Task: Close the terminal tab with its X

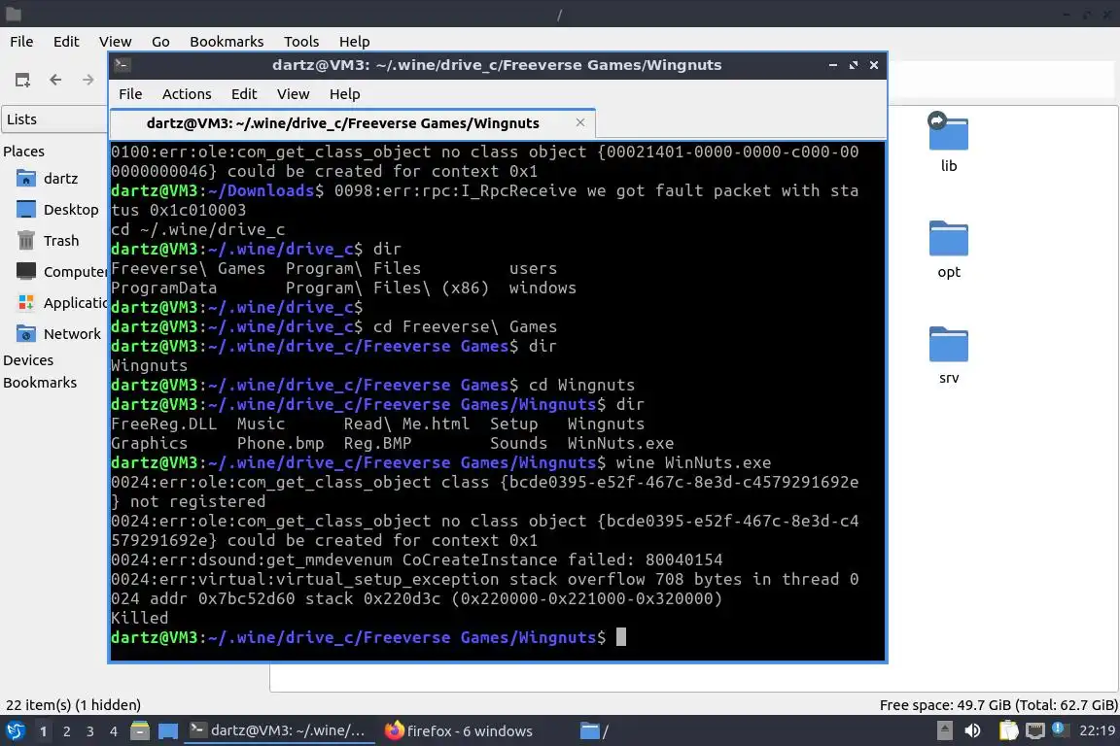Action: [580, 122]
